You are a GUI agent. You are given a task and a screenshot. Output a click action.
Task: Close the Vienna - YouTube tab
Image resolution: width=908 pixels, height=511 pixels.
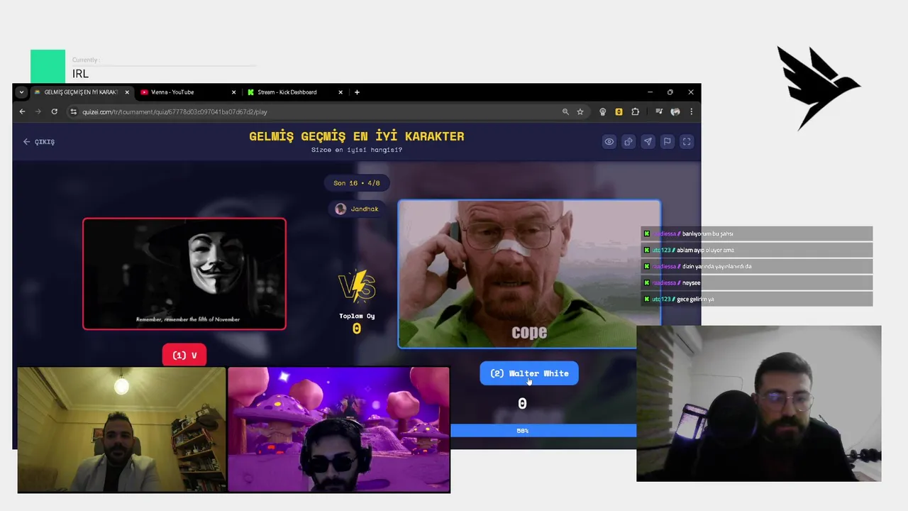point(233,92)
